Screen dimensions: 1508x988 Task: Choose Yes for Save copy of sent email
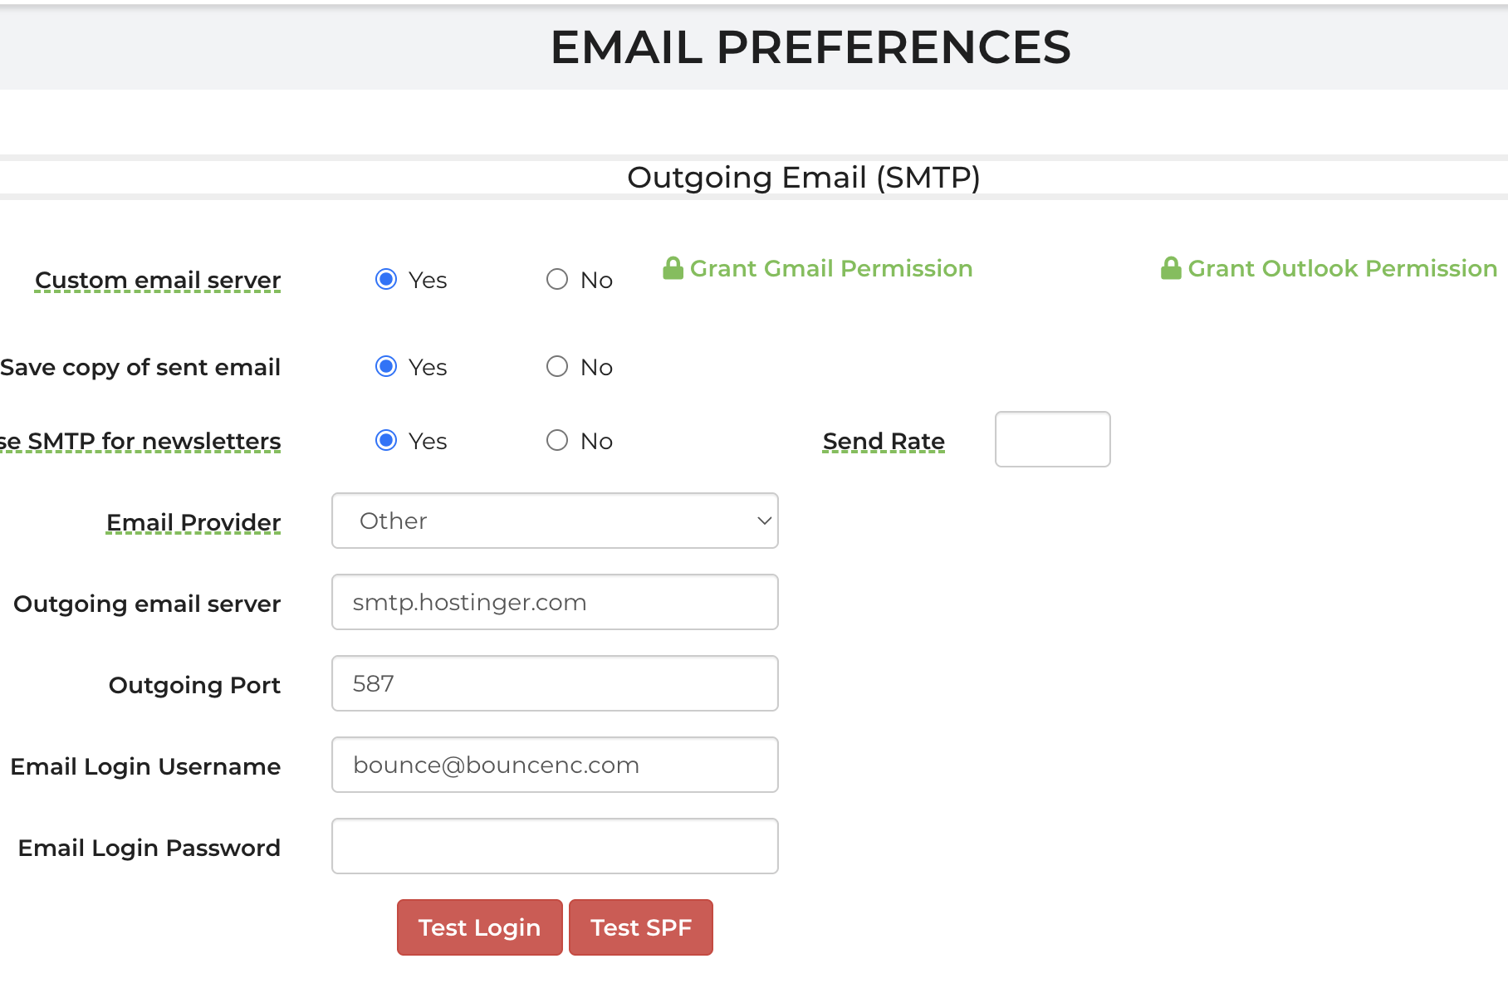386,366
